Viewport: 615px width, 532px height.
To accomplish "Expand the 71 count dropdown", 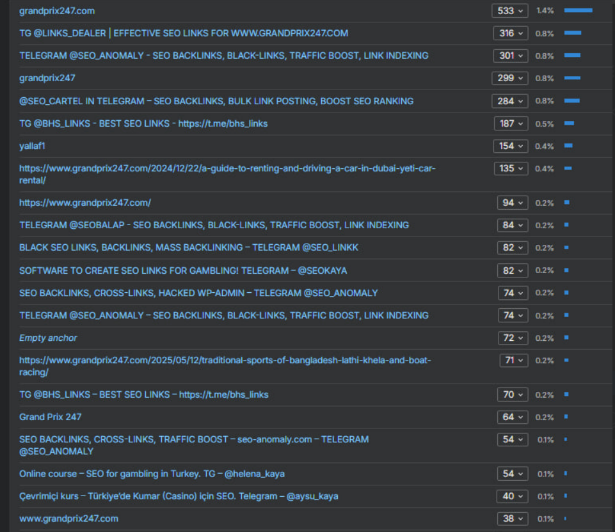I will click(x=514, y=361).
